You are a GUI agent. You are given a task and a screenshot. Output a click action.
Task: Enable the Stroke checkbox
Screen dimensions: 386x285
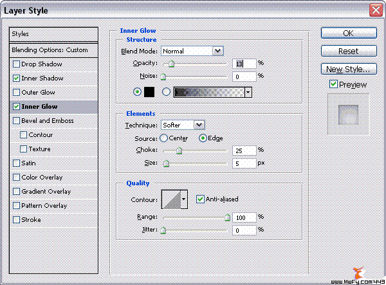tap(16, 220)
